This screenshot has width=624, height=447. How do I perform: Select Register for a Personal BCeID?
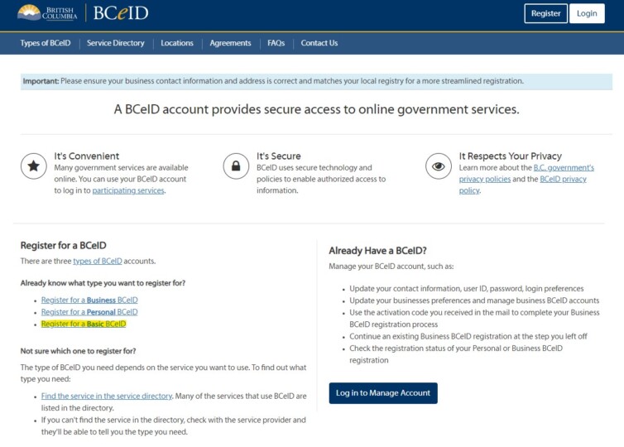(89, 312)
